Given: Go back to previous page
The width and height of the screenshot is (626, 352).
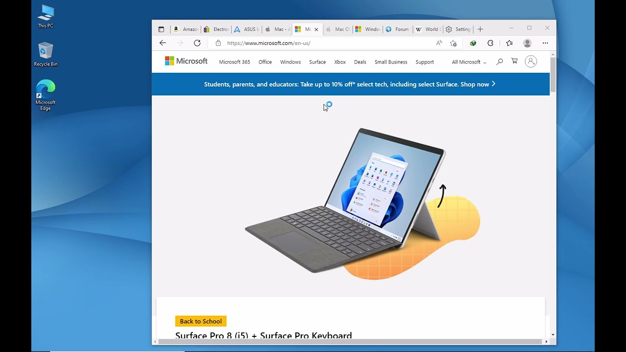Looking at the screenshot, I should [x=163, y=43].
